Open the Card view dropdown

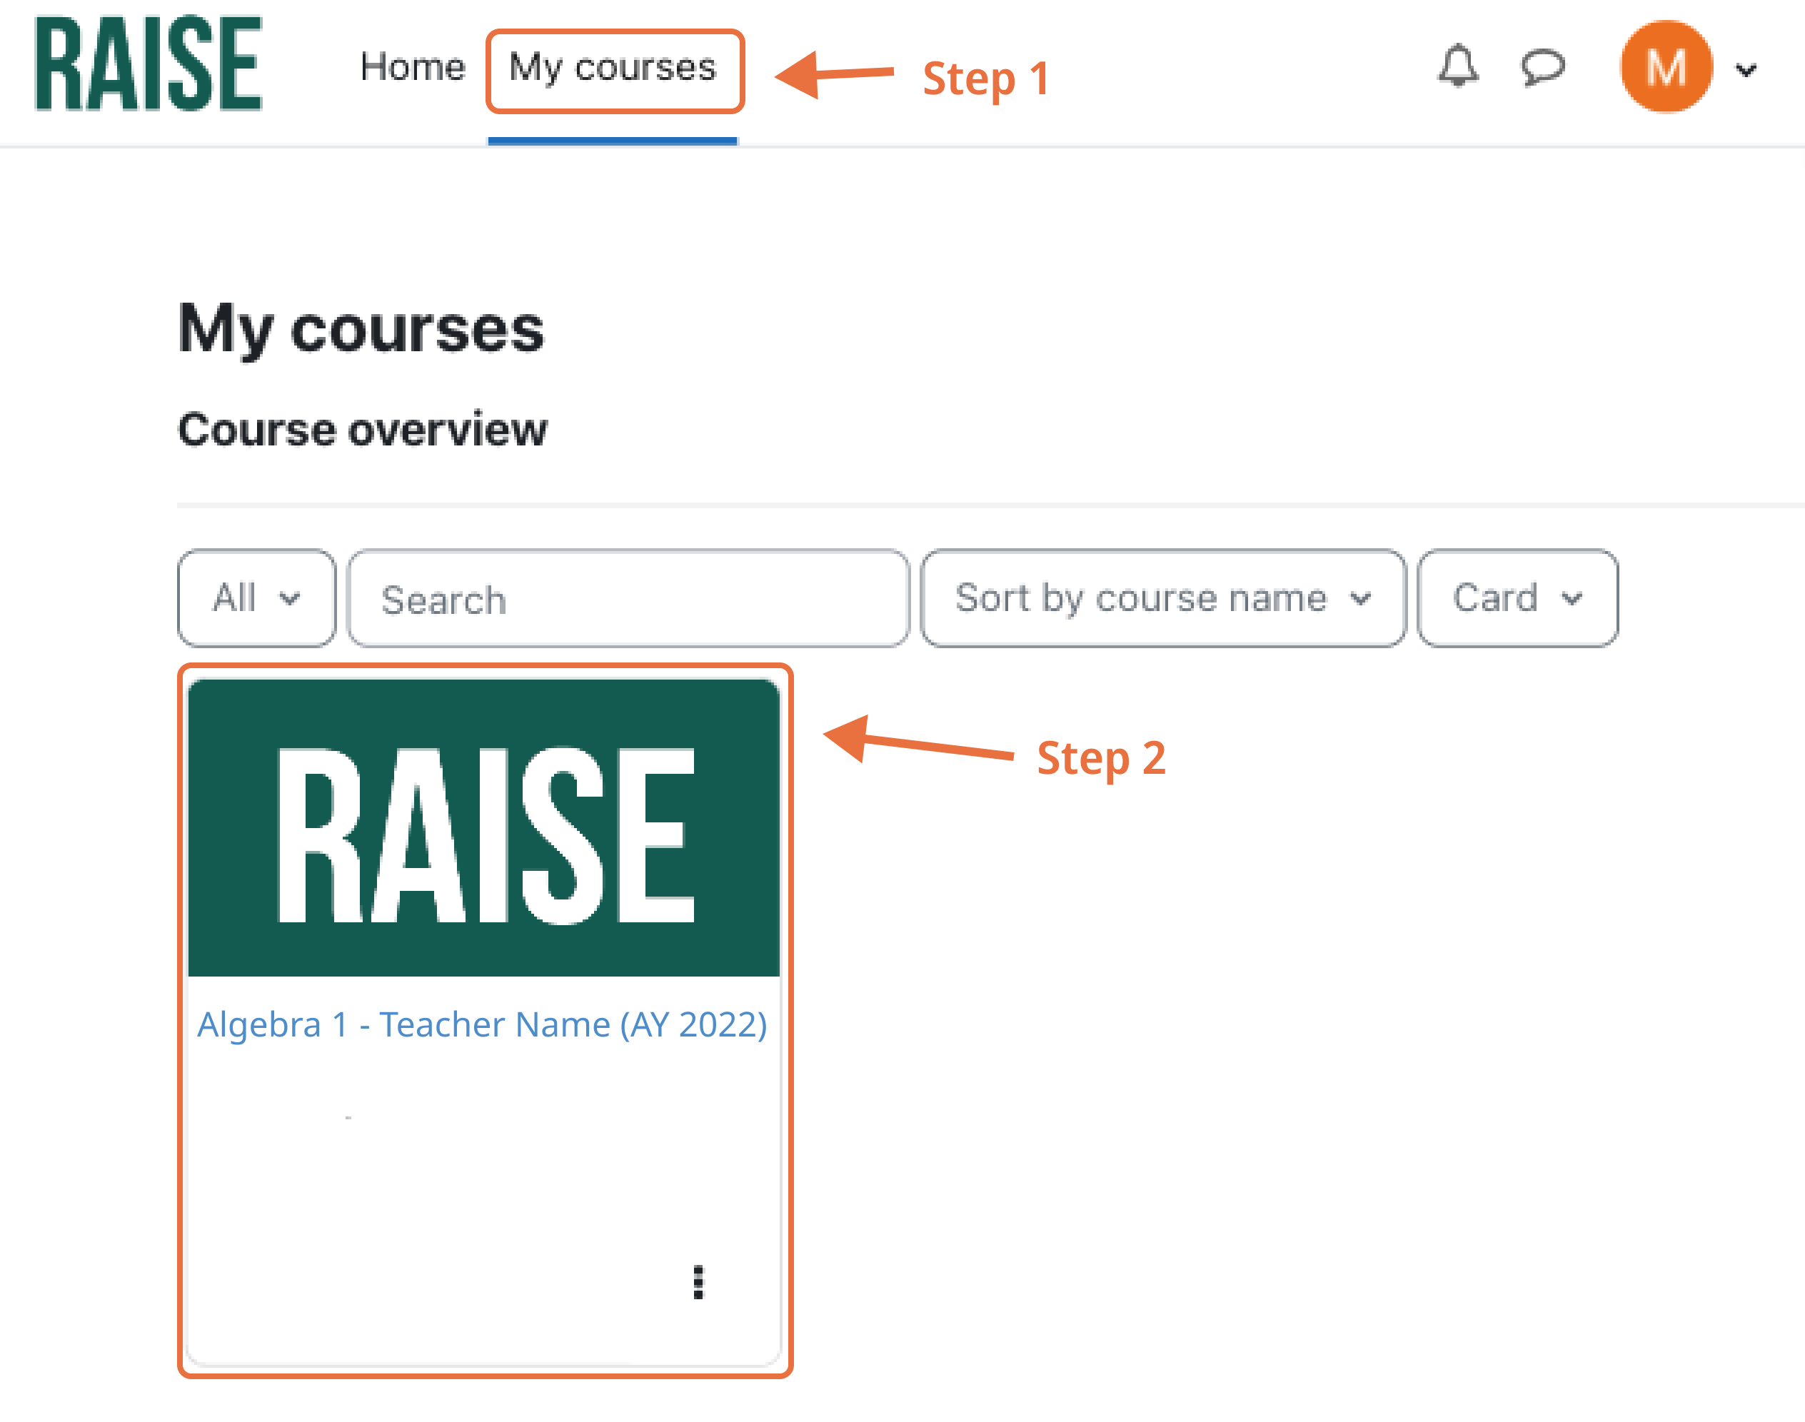tap(1517, 597)
